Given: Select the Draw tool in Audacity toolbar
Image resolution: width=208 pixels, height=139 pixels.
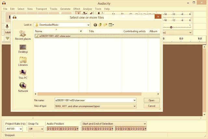Looking at the screenshot, I should (91, 13).
